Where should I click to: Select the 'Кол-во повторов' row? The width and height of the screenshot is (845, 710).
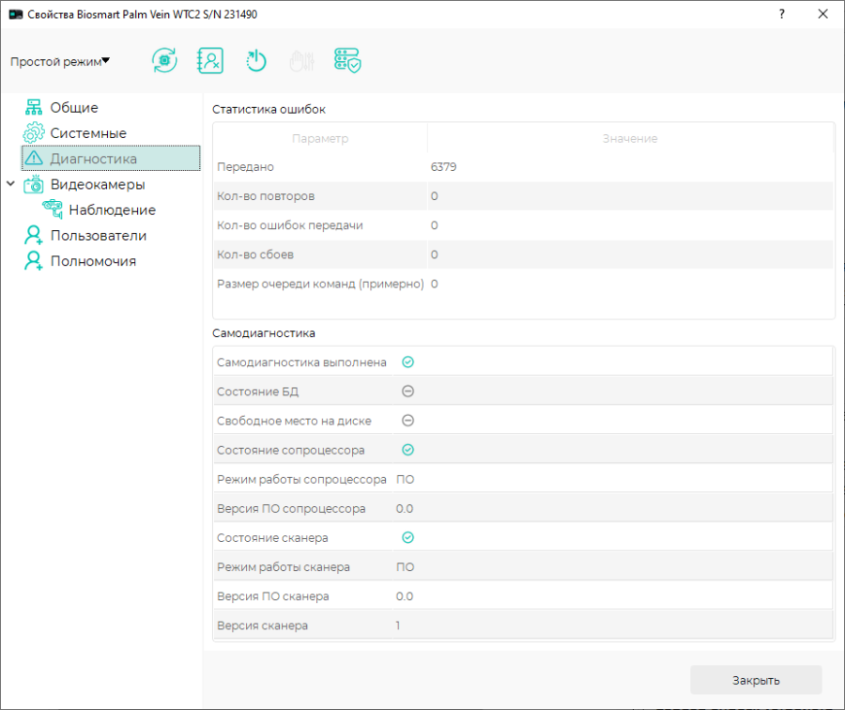(523, 196)
